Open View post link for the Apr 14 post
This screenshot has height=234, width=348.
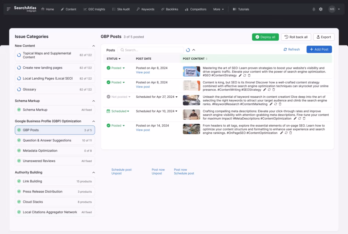(x=143, y=130)
